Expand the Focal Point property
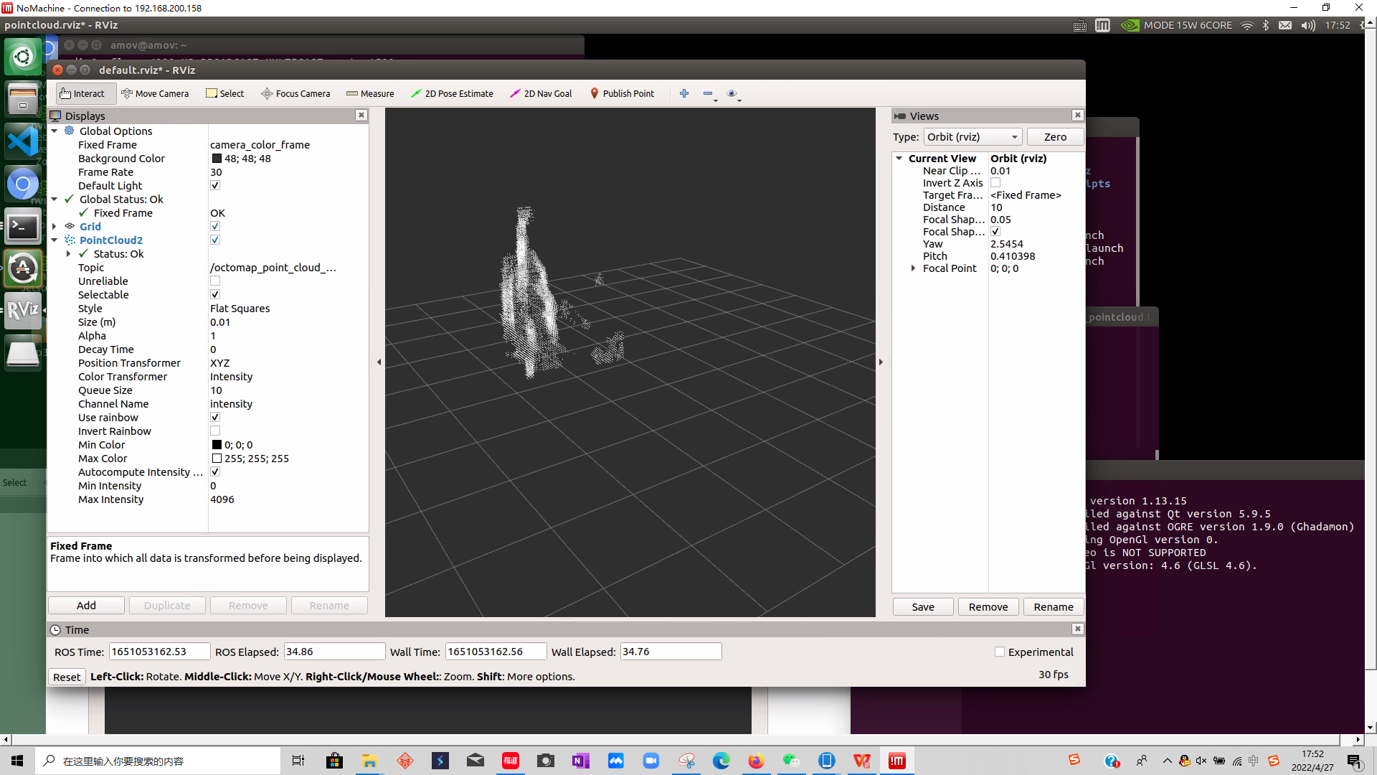The height and width of the screenshot is (775, 1377). [x=913, y=268]
